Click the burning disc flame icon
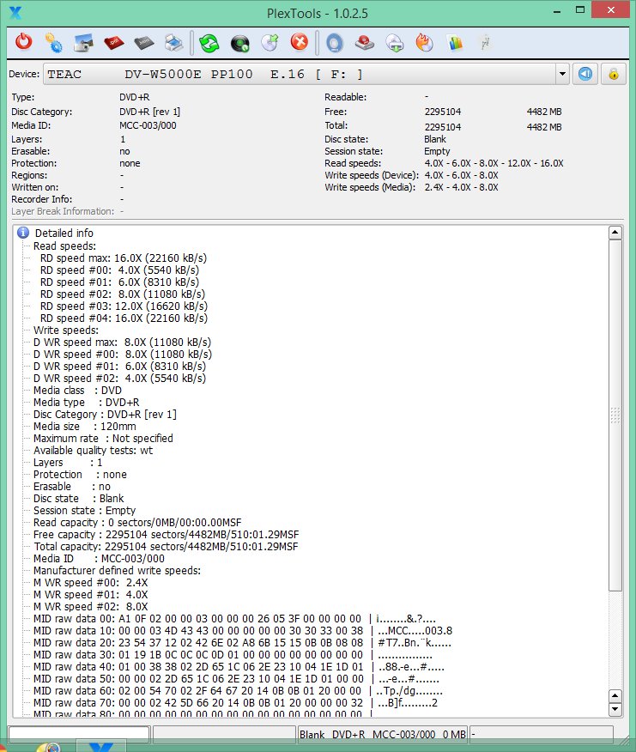Image resolution: width=636 pixels, height=752 pixels. click(x=425, y=42)
